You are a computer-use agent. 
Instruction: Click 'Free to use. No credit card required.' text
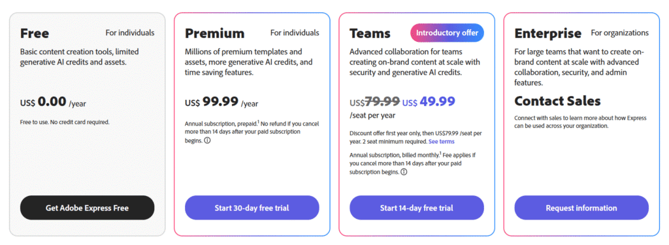click(x=65, y=122)
